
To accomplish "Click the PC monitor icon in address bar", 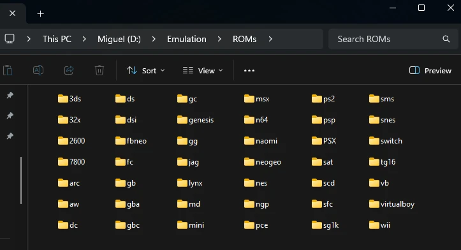I will [x=10, y=39].
